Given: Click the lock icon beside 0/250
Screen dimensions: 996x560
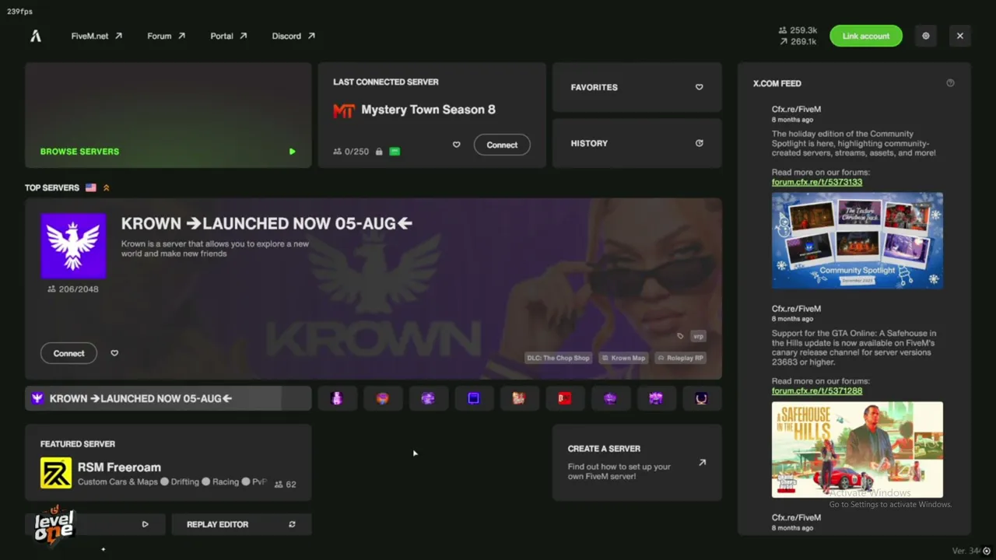Looking at the screenshot, I should [x=379, y=152].
